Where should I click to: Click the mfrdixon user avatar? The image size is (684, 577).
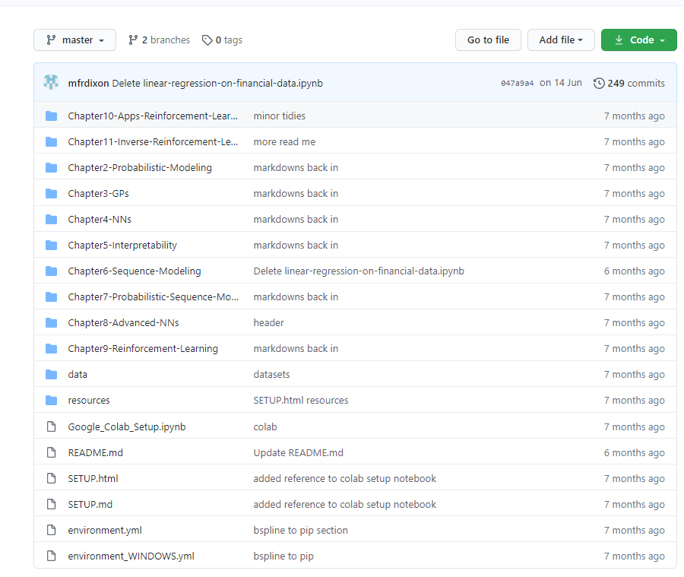click(51, 83)
